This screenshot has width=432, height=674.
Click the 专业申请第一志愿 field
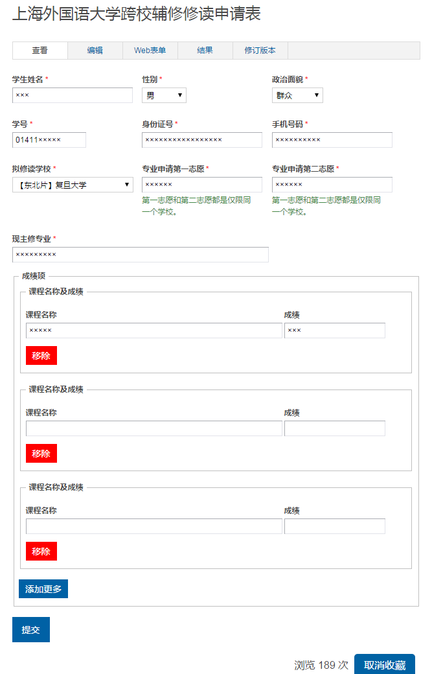tap(201, 185)
